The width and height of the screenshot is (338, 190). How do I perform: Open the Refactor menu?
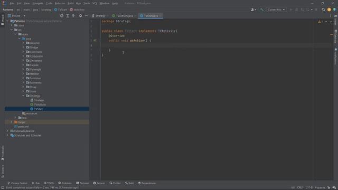[60, 4]
